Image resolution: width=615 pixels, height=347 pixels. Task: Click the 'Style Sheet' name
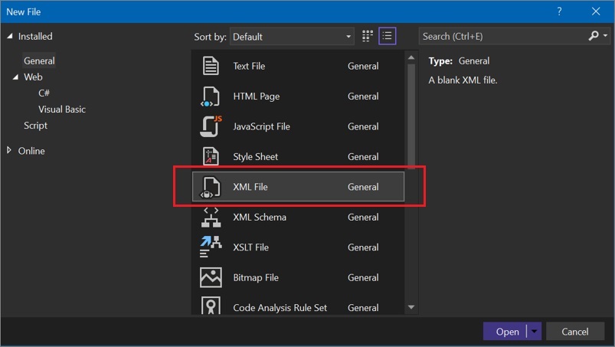point(255,156)
